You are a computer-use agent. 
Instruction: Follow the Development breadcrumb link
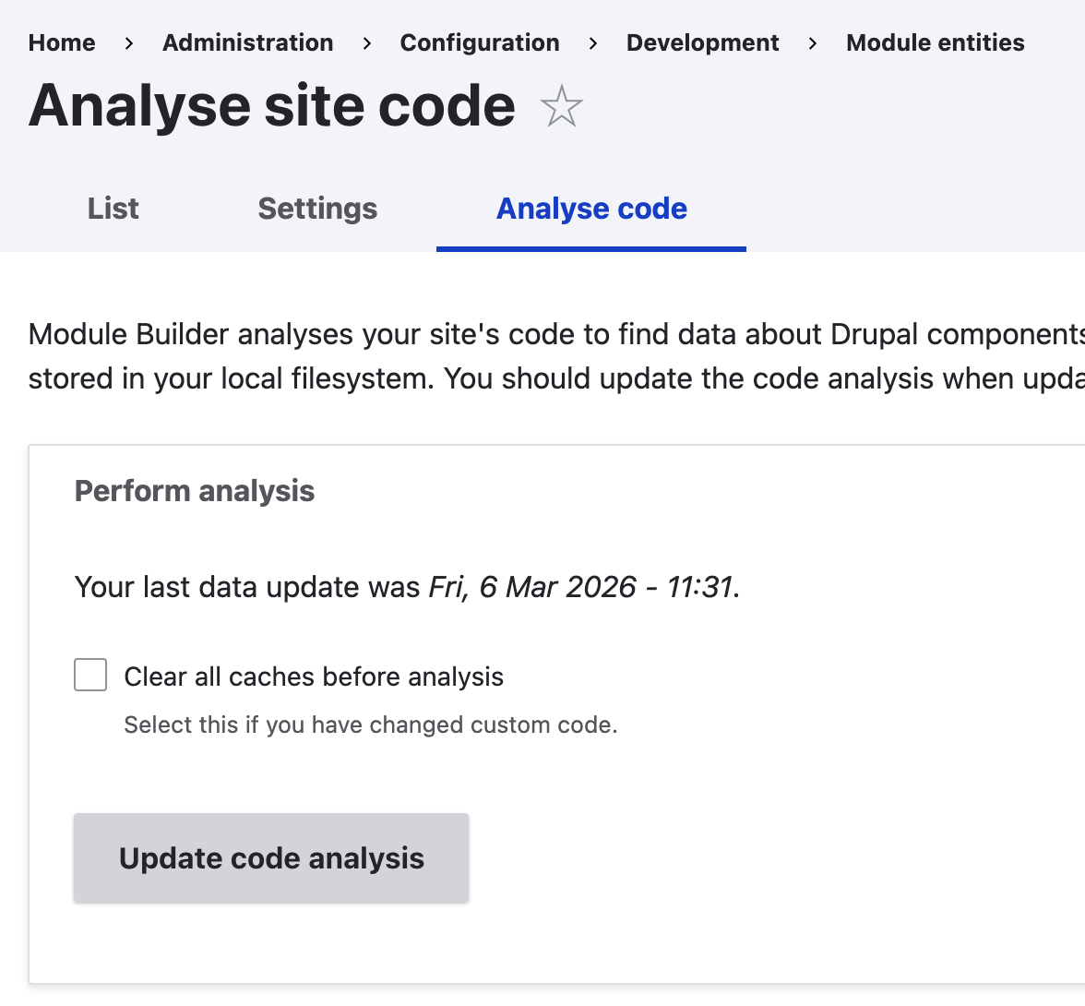click(x=702, y=42)
